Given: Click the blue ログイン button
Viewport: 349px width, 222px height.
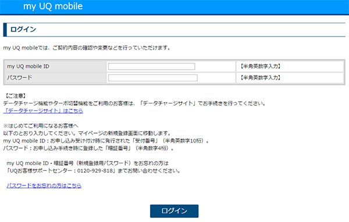Looking at the screenshot, I should (x=174, y=211).
